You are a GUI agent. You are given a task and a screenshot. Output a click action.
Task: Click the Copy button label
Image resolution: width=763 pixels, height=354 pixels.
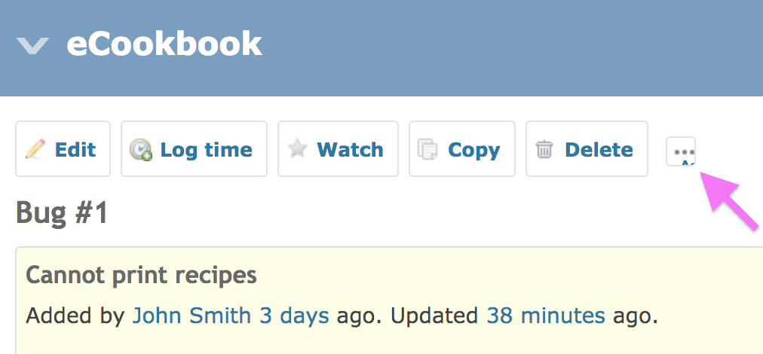[x=474, y=150]
